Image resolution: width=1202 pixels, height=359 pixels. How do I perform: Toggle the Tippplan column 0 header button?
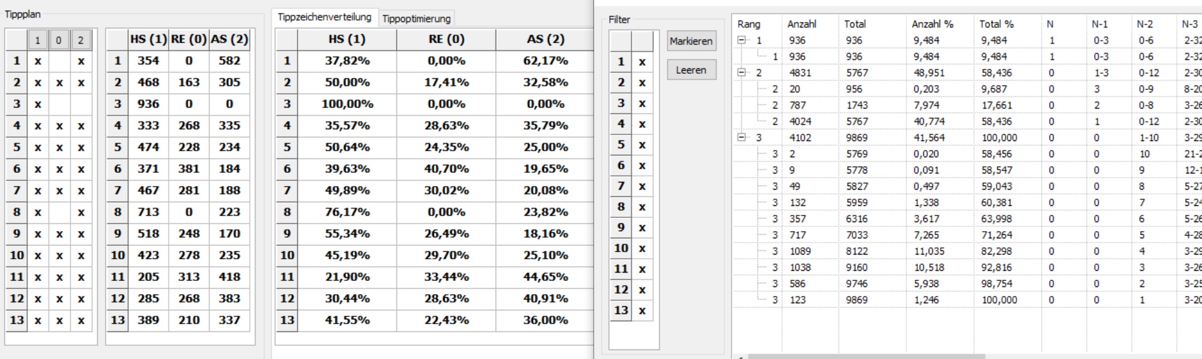tap(59, 40)
